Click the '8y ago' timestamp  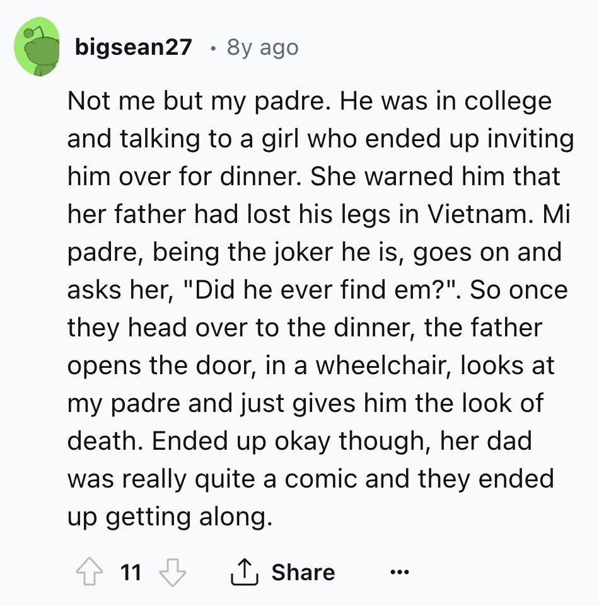[263, 48]
